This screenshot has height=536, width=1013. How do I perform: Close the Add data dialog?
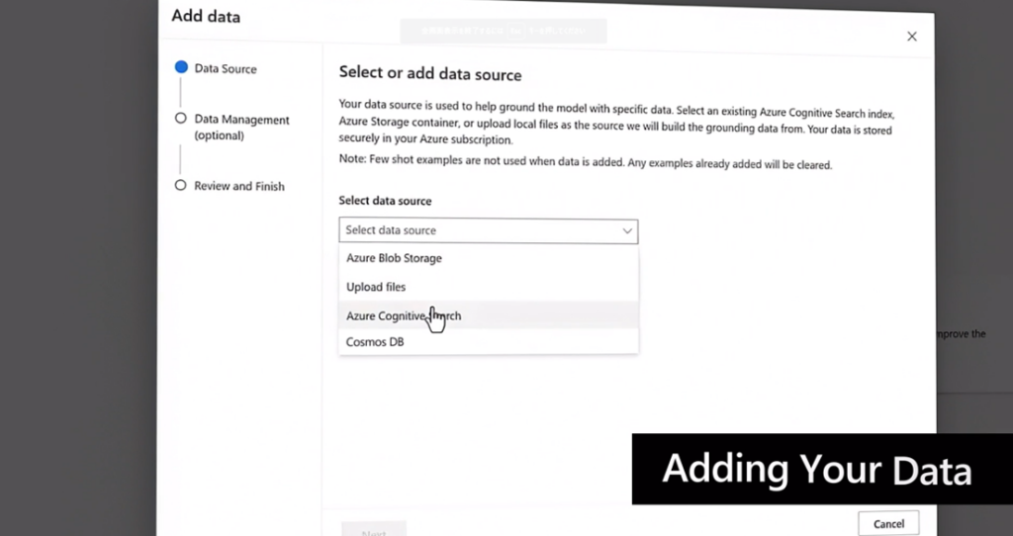911,37
